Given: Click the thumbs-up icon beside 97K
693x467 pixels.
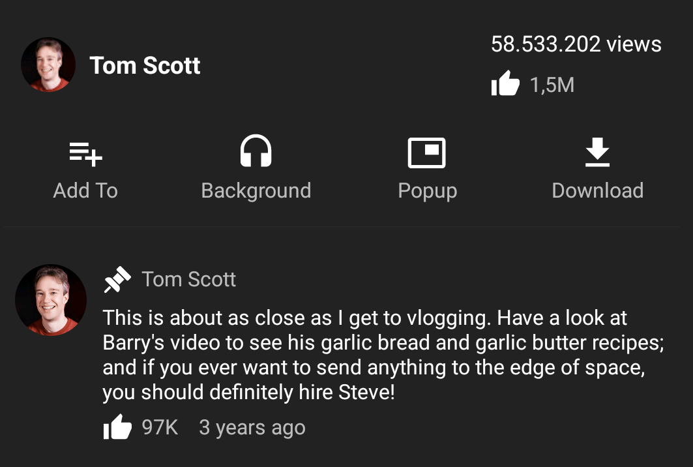Looking at the screenshot, I should click(117, 427).
